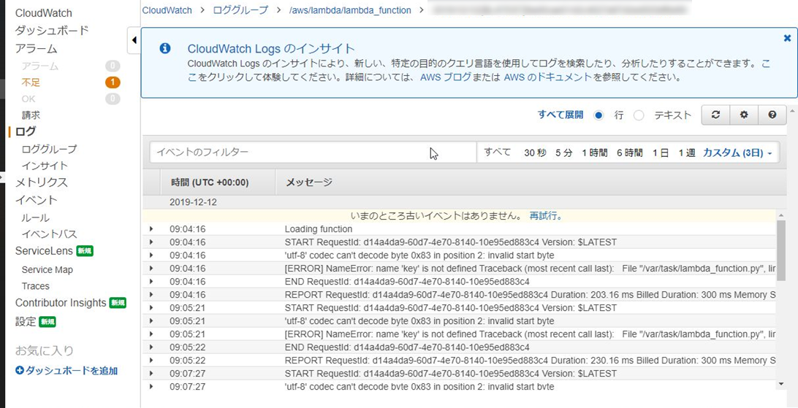Expand the 09:05:21 START RequestId row
This screenshot has height=408, width=798.
(x=151, y=308)
